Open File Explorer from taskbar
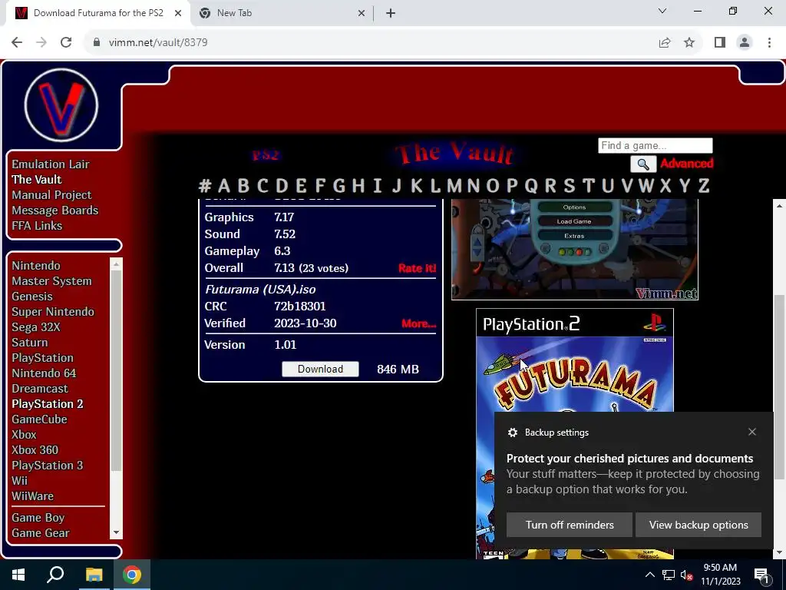Screen dimensions: 786x590 [94, 575]
